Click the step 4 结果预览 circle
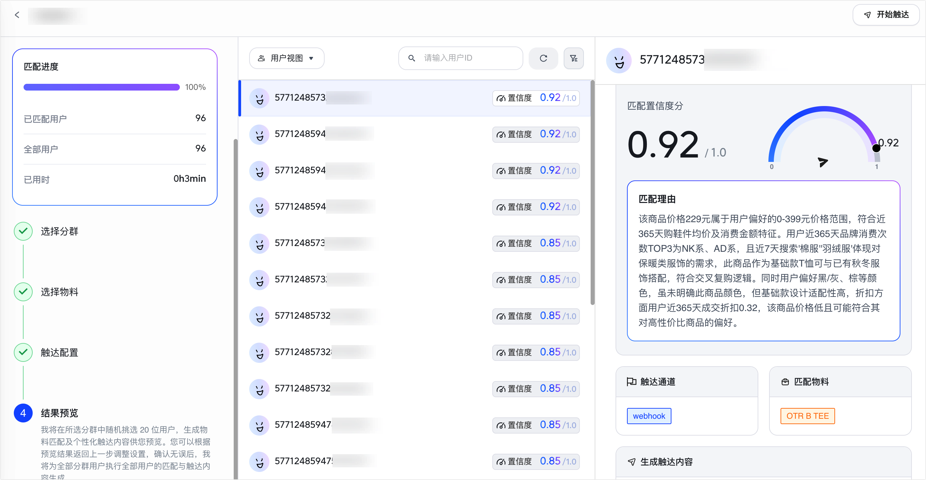 coord(23,413)
